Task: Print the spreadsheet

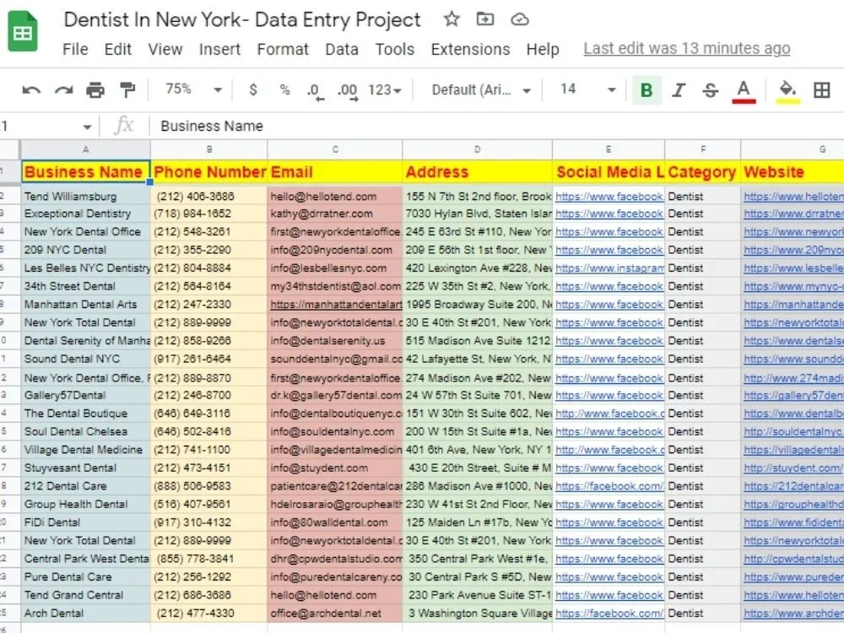Action: coord(95,90)
